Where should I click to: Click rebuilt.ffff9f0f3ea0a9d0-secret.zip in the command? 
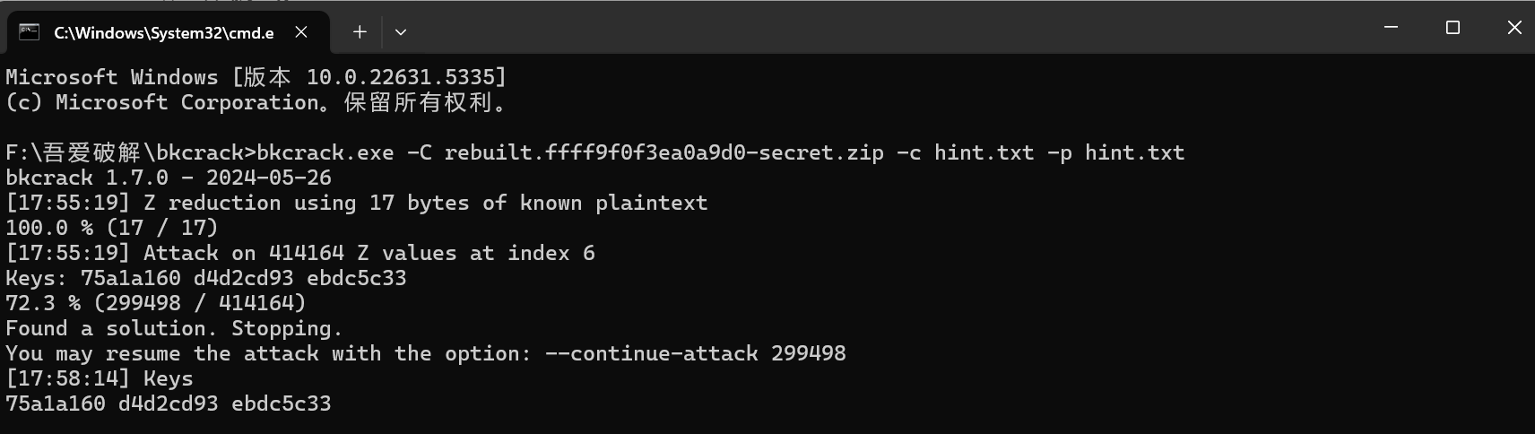point(663,152)
